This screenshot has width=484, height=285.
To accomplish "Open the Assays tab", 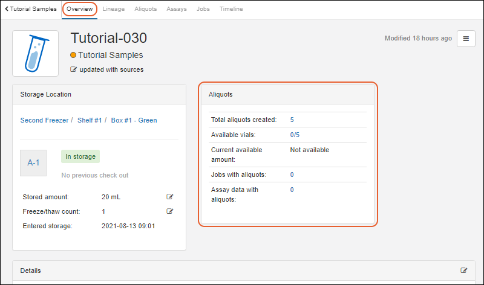I will click(x=176, y=9).
